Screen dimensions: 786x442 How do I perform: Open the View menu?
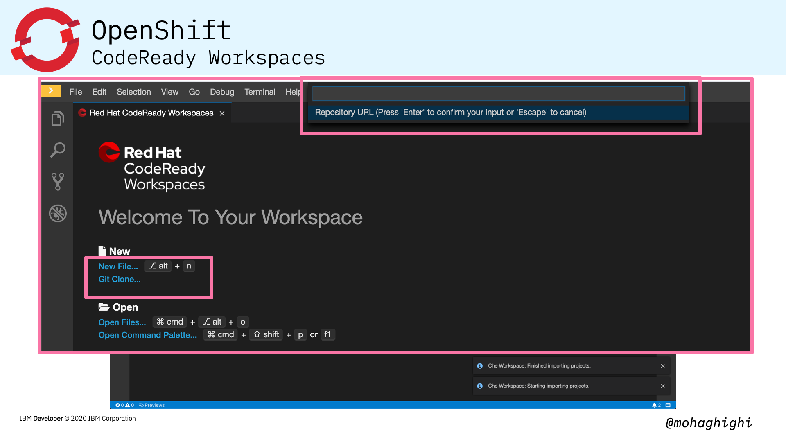[x=170, y=92]
